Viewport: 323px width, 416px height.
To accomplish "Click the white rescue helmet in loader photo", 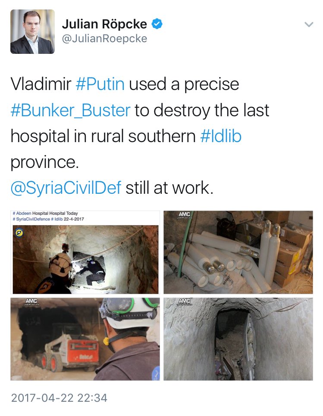I will 129,313.
